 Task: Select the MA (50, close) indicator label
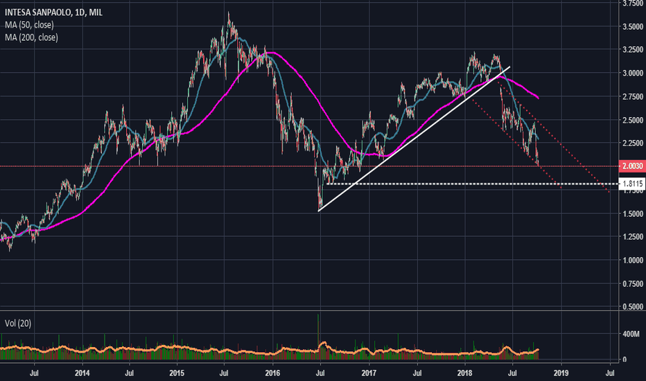click(29, 25)
